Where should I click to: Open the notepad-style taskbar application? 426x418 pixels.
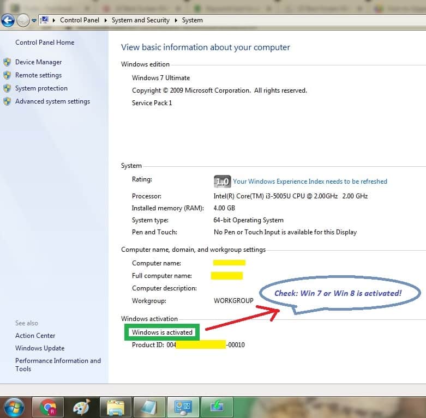pyautogui.click(x=149, y=408)
